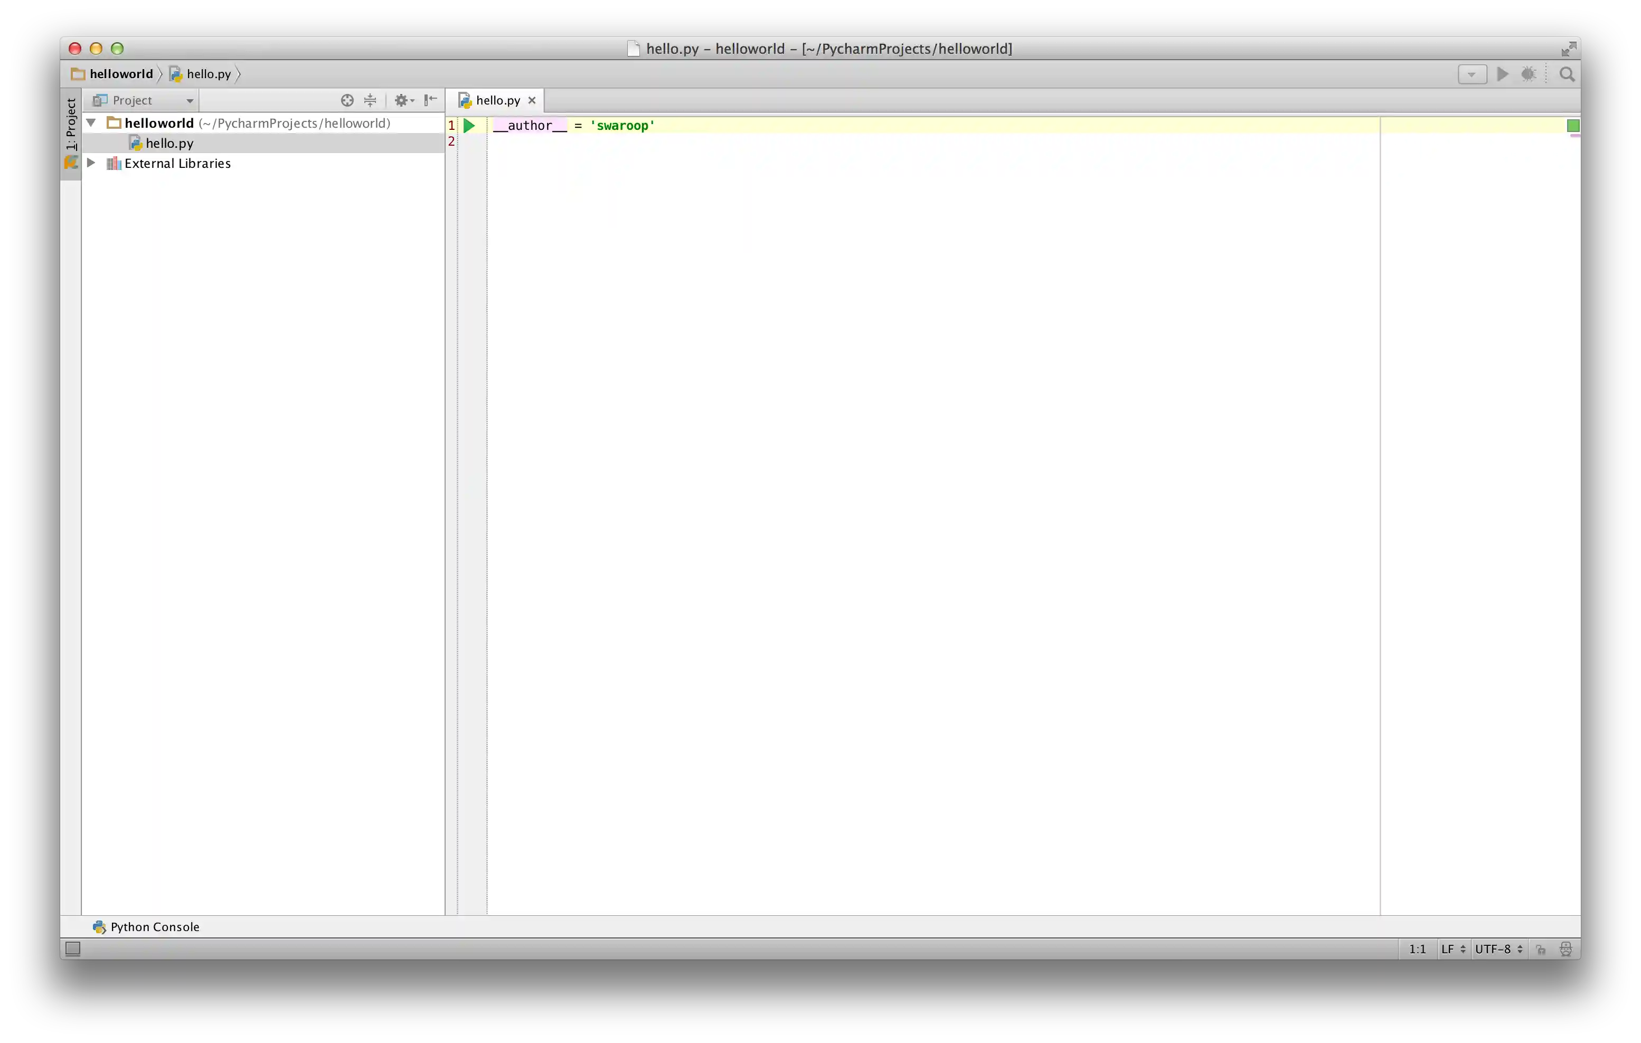Toggle read-only with the lock icon
The height and width of the screenshot is (1043, 1641).
click(1541, 949)
